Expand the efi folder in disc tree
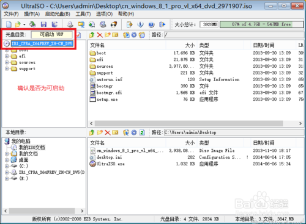This screenshot has width=306, height=224. click(7, 56)
